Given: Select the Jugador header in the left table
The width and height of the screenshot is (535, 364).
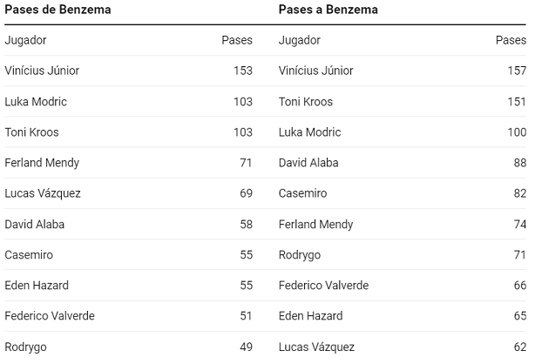Looking at the screenshot, I should pyautogui.click(x=25, y=40).
